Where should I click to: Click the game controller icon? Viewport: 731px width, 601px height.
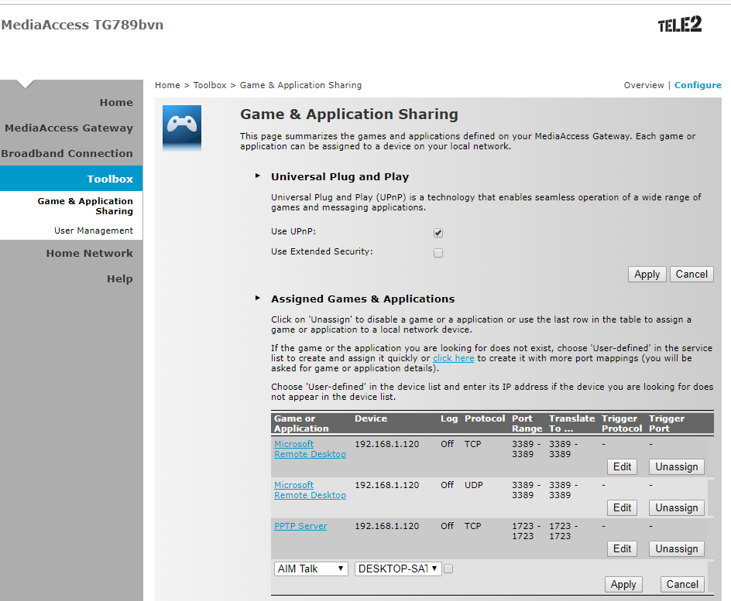(182, 128)
